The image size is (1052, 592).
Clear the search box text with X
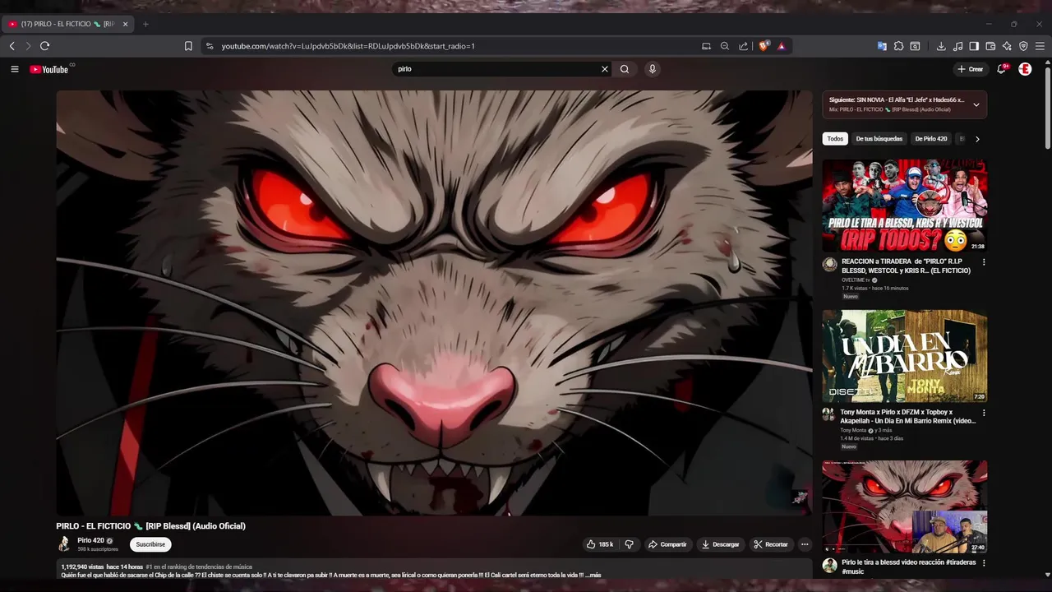point(605,69)
